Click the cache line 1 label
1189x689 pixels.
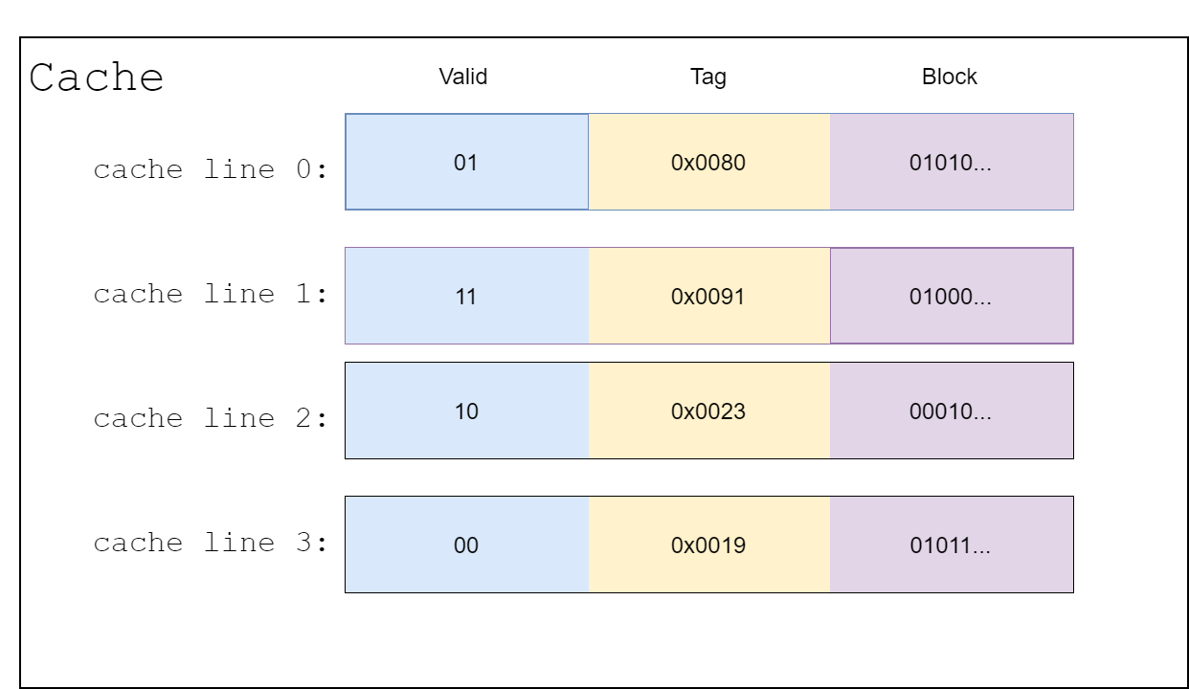[211, 295]
